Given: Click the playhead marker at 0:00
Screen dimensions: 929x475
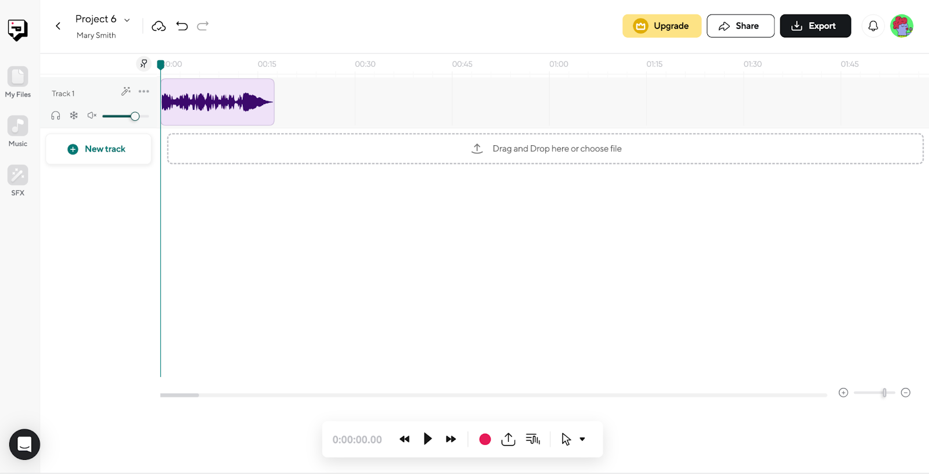Looking at the screenshot, I should 161,64.
